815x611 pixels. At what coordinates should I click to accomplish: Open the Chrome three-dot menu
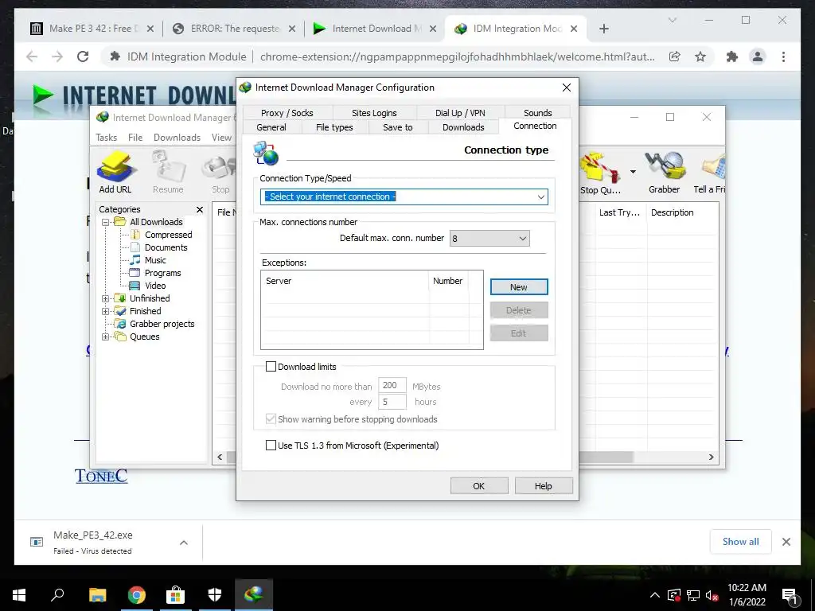click(783, 56)
